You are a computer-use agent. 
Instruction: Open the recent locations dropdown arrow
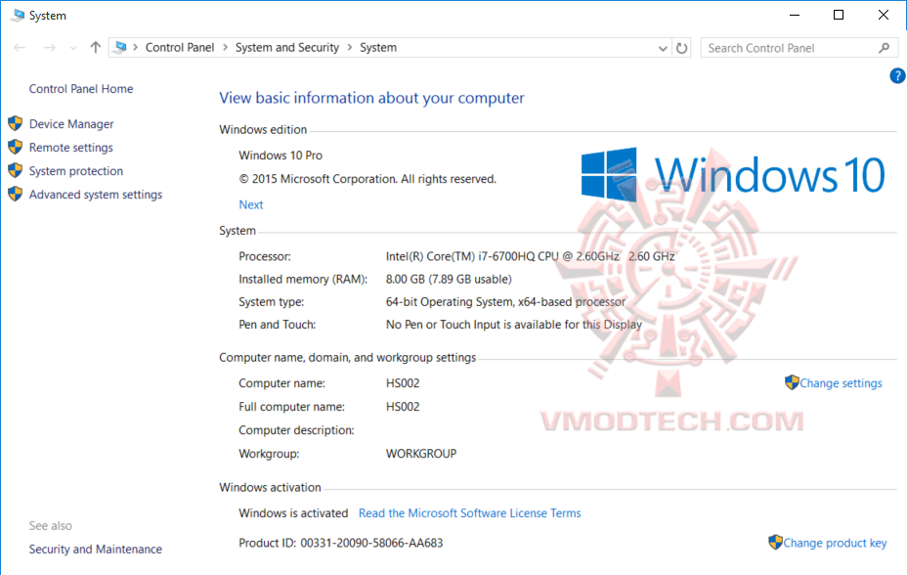73,48
